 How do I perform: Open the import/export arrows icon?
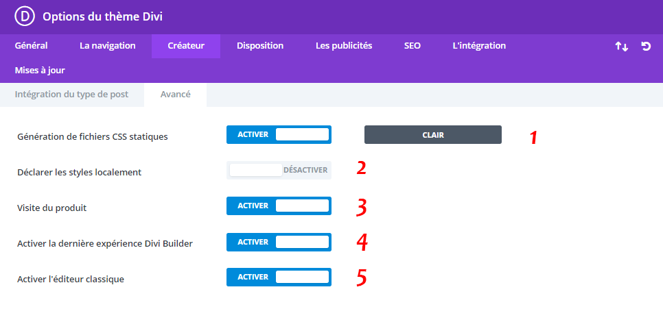[621, 47]
